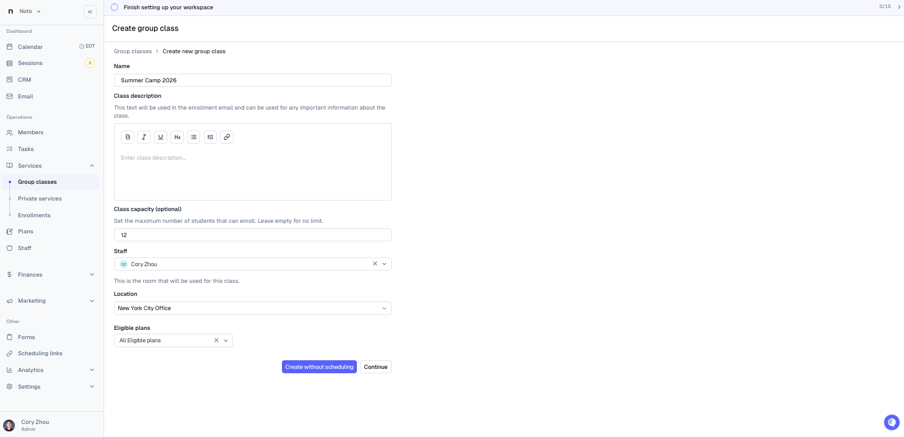Toggle italic formatting in description editor
This screenshot has width=904, height=437.
pos(144,137)
